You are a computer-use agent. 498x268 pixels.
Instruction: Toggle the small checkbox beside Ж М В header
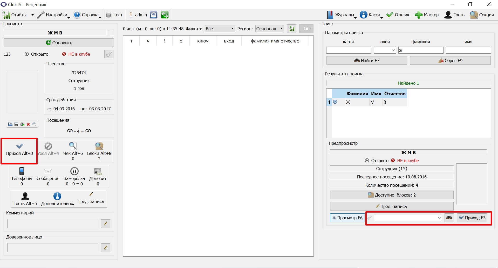112,33
